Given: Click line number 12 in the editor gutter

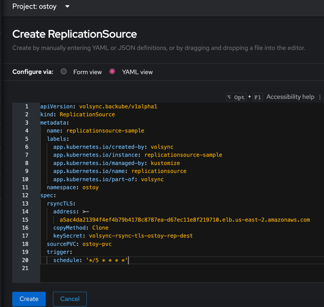Looking at the screenshot, I should coord(25,195).
